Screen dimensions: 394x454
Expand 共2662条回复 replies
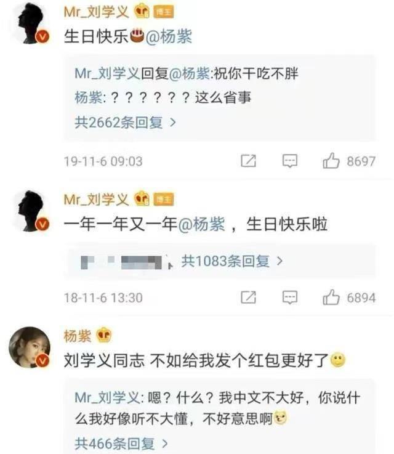[125, 123]
